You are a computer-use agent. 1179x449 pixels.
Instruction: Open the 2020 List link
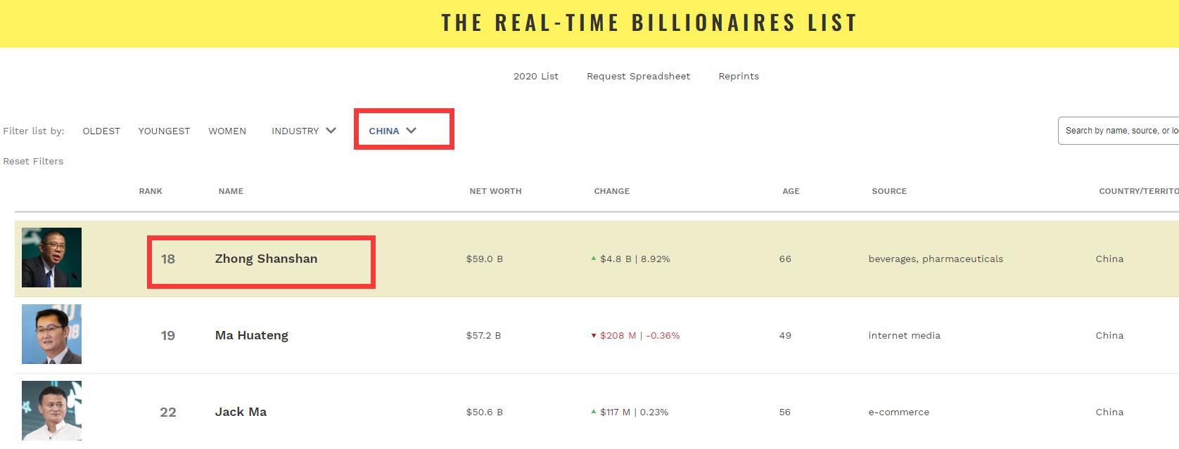(535, 76)
